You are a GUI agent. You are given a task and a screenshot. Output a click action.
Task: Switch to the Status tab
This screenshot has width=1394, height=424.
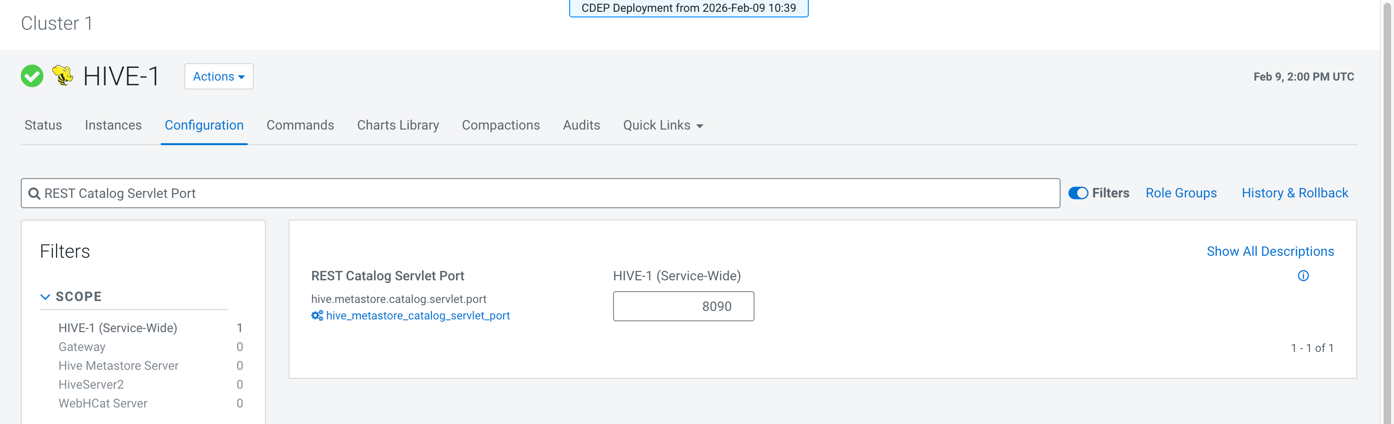coord(43,125)
